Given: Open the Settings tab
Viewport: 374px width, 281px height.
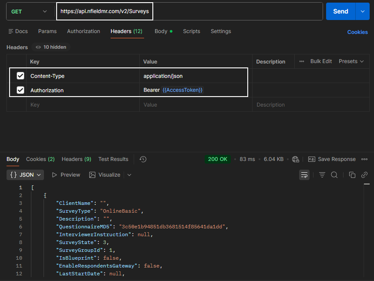Looking at the screenshot, I should (221, 31).
